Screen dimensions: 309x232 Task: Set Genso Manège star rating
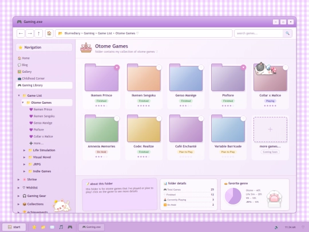[186, 106]
